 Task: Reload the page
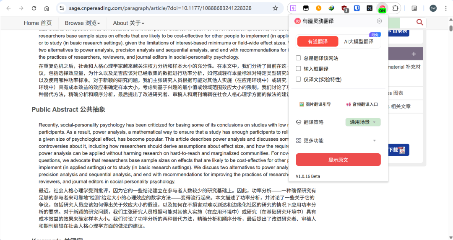pos(34,8)
